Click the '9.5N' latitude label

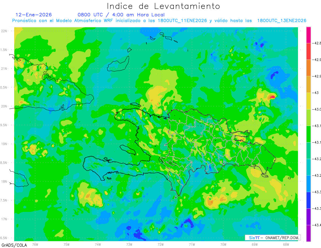point(4,125)
